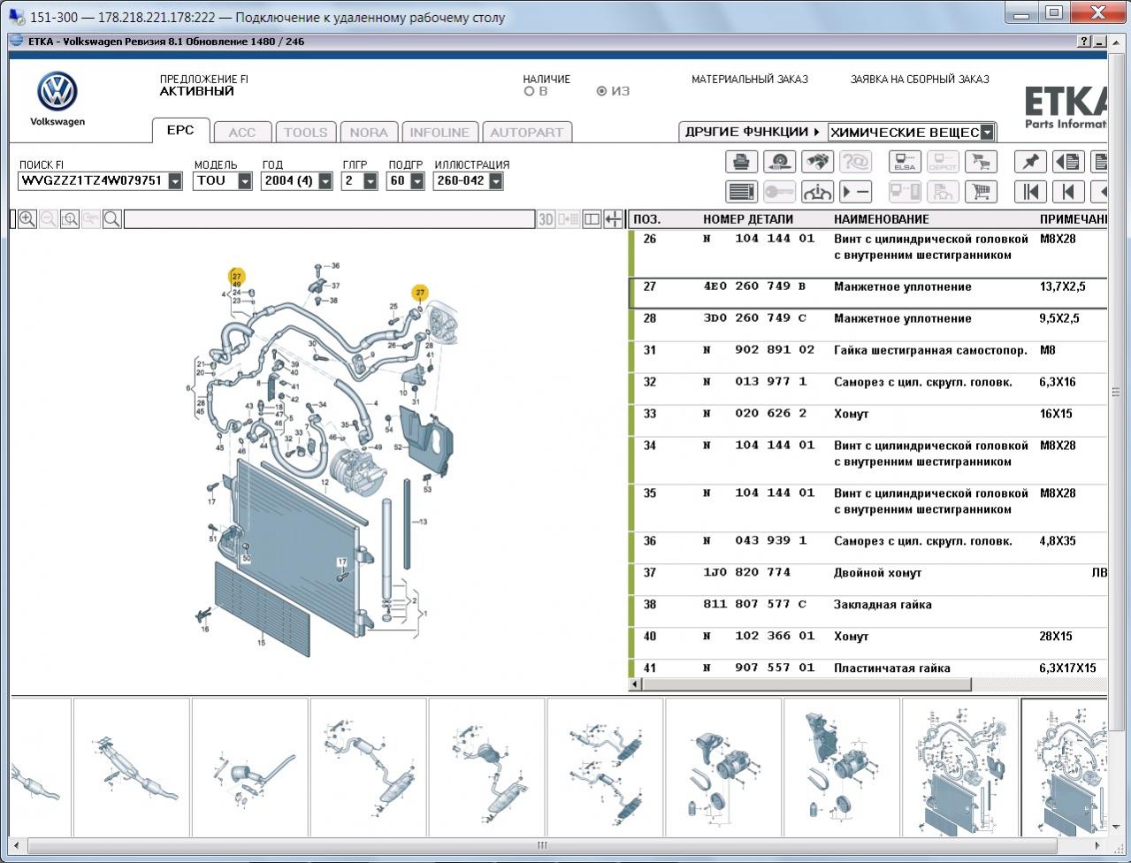
Task: Click the yellow 27 callout near compressor
Action: pos(420,293)
